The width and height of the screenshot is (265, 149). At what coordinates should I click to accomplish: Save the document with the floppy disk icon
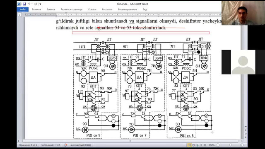[24, 4]
